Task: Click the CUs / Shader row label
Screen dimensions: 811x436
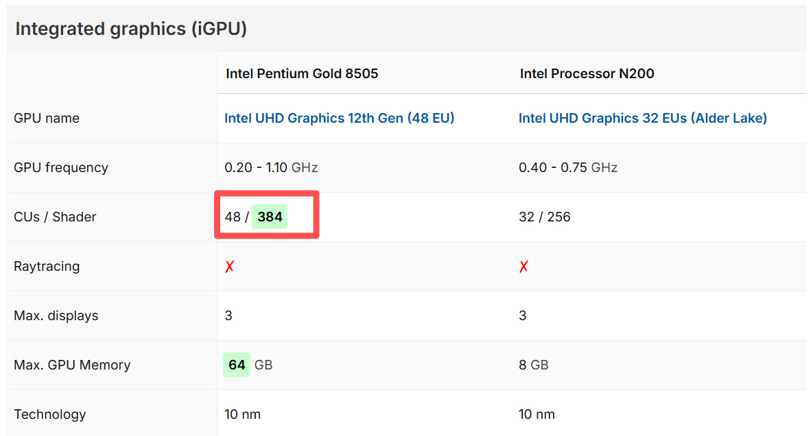Action: coord(55,217)
